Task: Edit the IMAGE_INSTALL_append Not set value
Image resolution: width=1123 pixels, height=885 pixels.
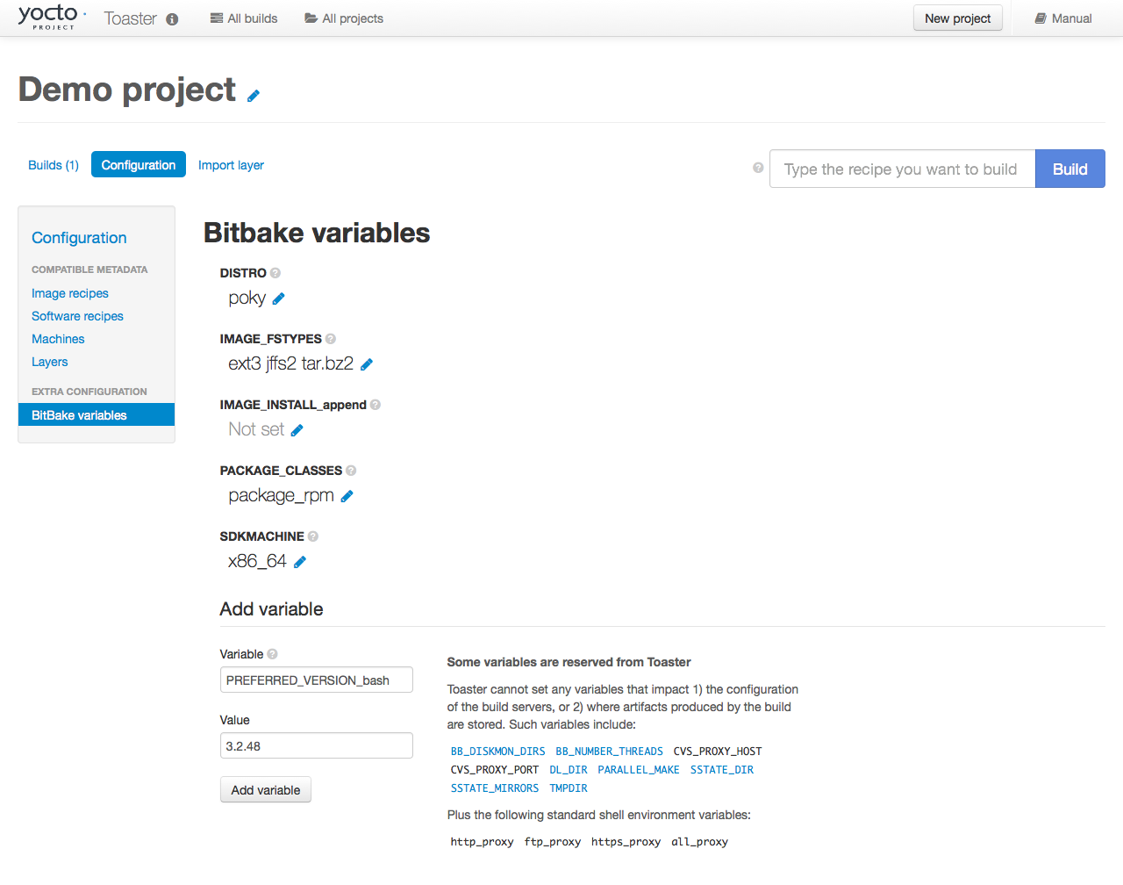Action: tap(297, 430)
